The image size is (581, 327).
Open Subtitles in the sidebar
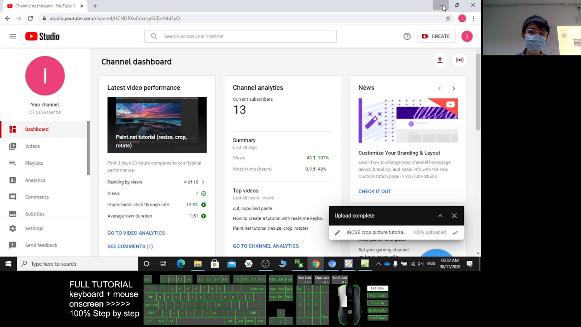coord(44,213)
